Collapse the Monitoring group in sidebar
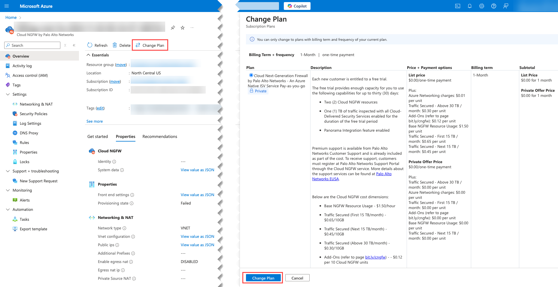This screenshot has height=287, width=558. click(x=8, y=190)
